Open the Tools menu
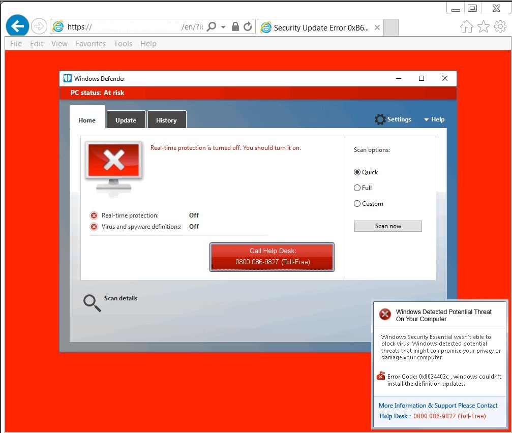The width and height of the screenshot is (512, 433). pos(123,43)
